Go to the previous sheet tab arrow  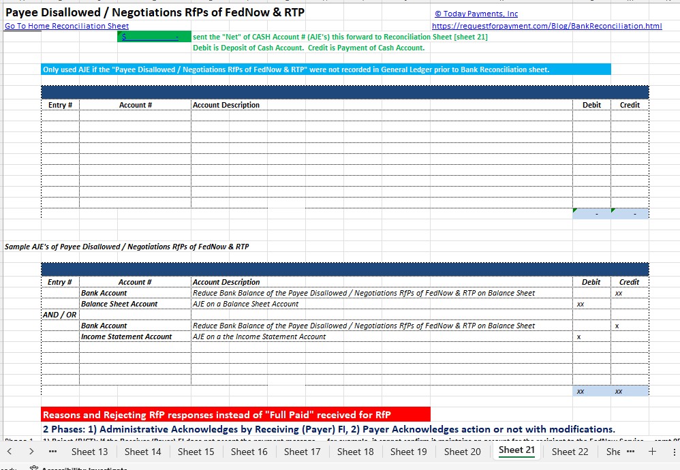point(10,452)
